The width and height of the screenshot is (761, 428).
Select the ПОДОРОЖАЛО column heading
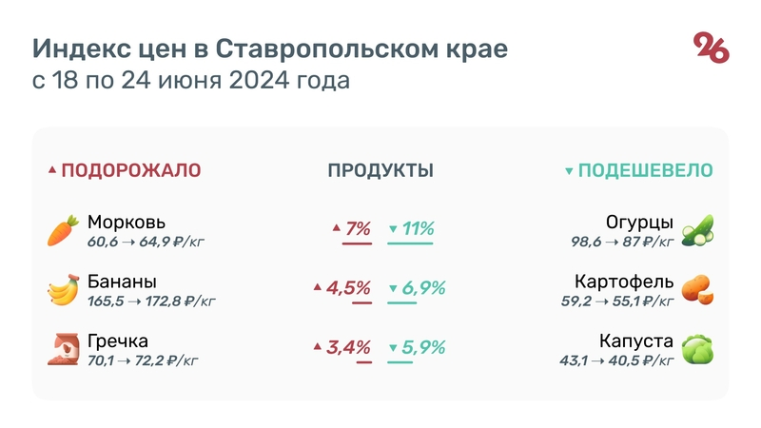pyautogui.click(x=131, y=171)
